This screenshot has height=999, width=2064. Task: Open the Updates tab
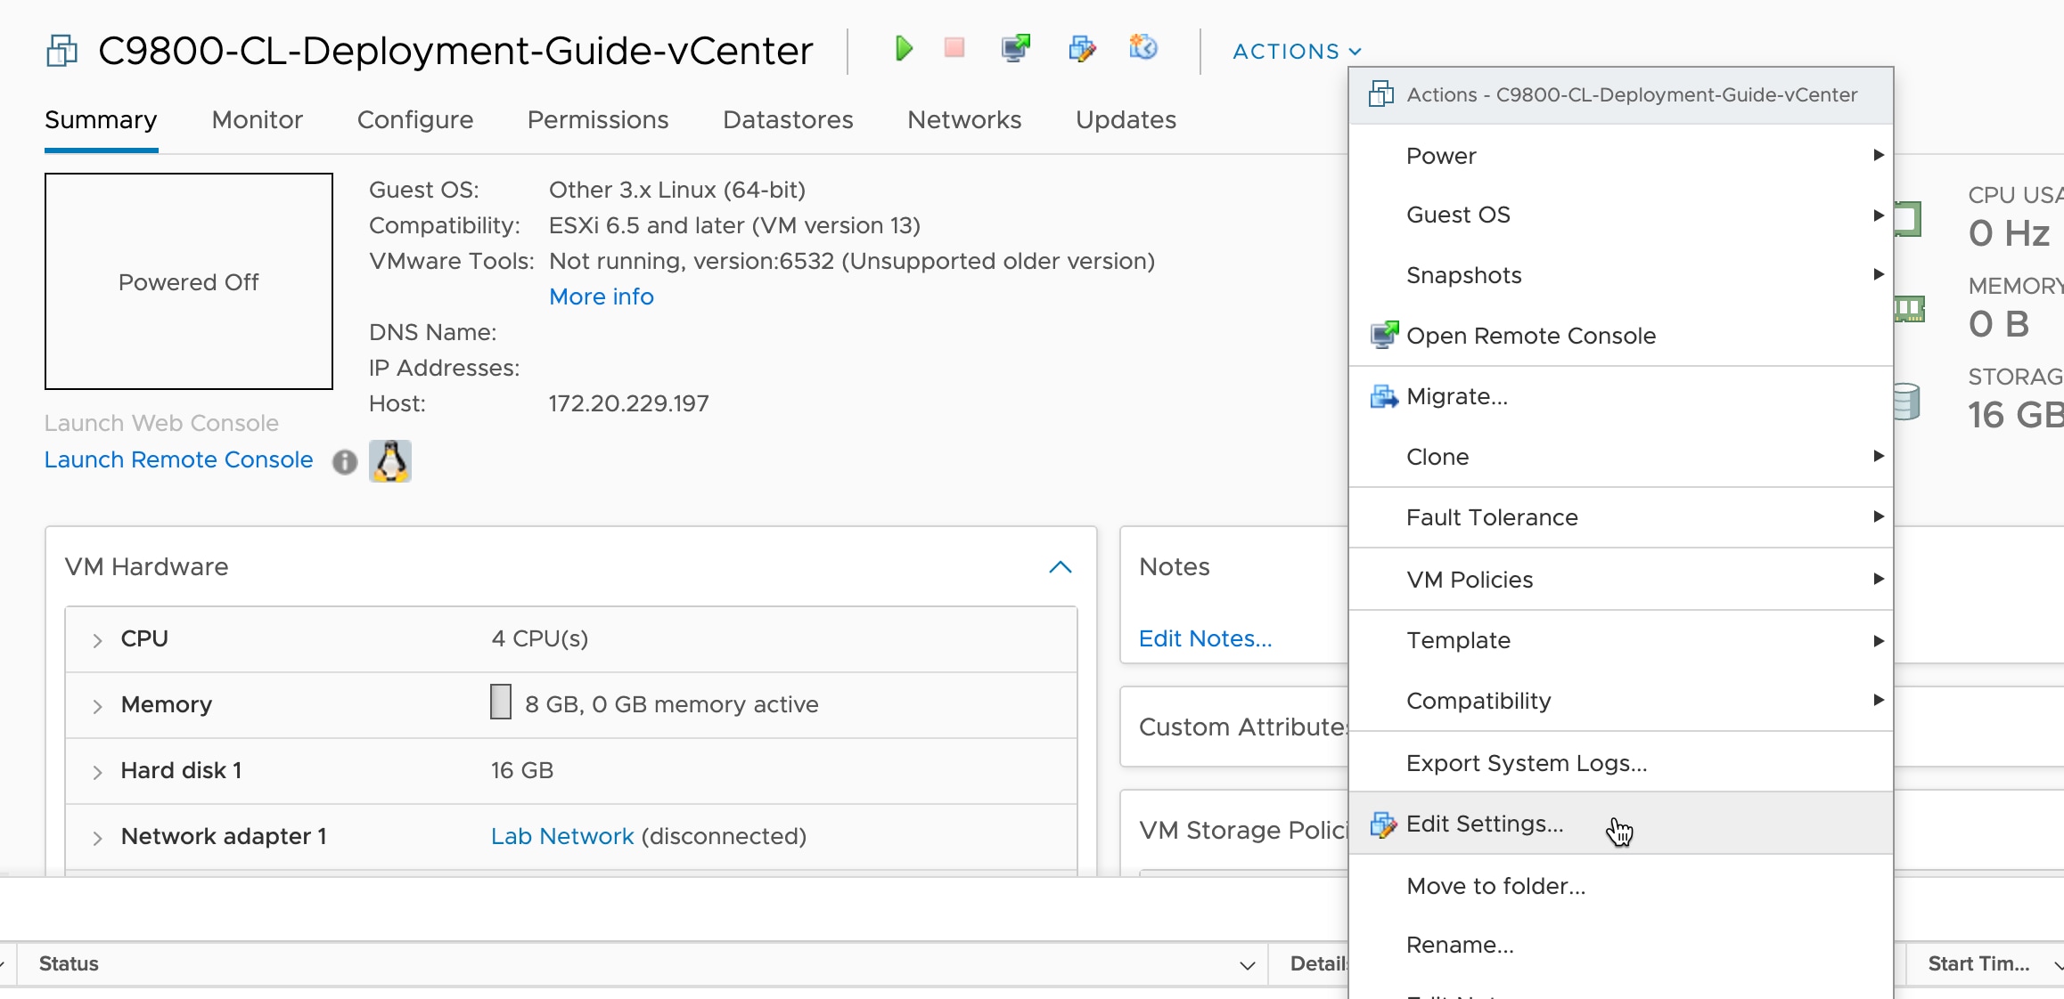(x=1126, y=120)
